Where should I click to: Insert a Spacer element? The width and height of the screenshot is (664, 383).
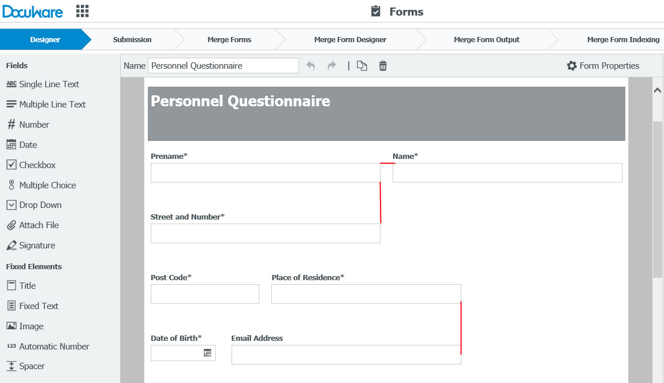[x=30, y=366]
